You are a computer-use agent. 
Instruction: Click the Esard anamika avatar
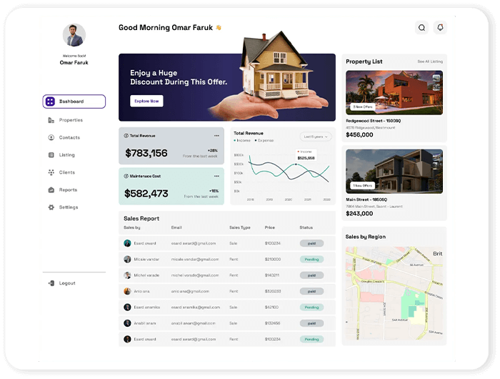pos(127,307)
